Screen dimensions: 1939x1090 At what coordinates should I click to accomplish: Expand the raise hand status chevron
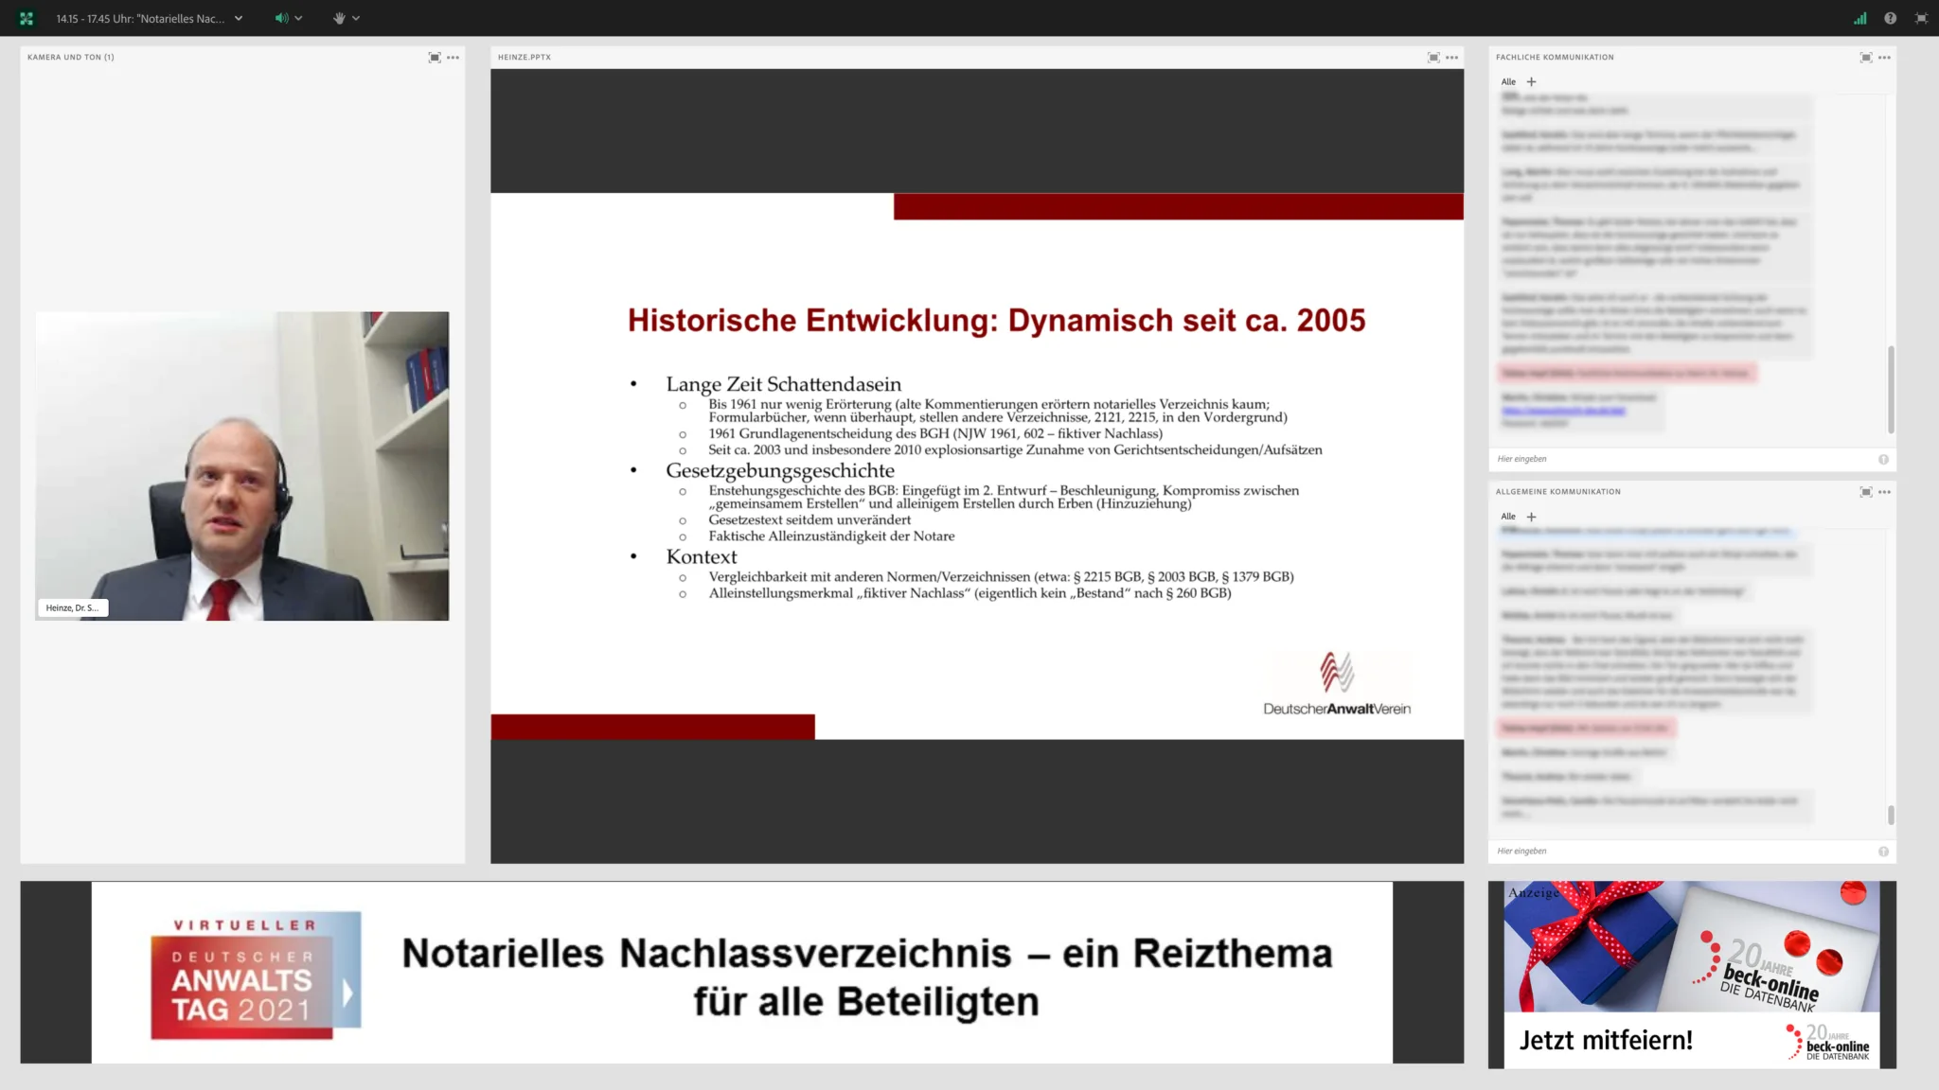click(x=356, y=18)
